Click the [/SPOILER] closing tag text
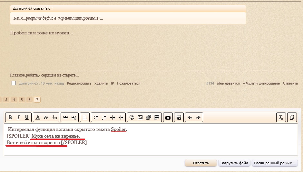Image resolution: width=303 pixels, height=172 pixels. [x=74, y=142]
